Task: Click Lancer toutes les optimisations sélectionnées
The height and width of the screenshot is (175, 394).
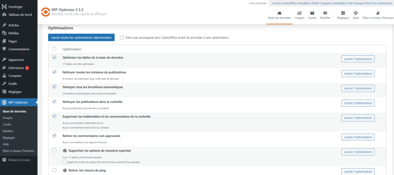Action: [82, 38]
